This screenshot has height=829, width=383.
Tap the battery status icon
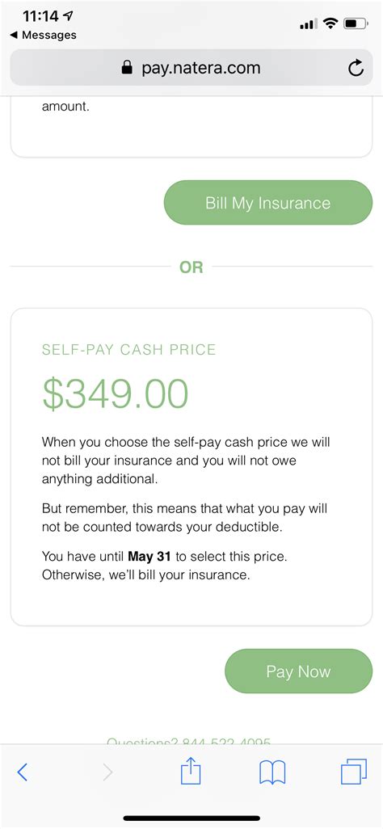(x=356, y=23)
